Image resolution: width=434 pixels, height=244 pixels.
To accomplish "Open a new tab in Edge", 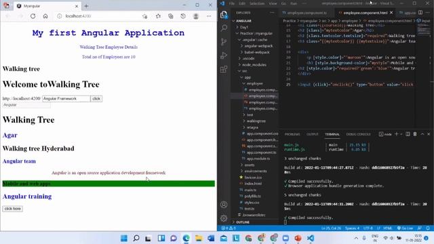I will [86, 6].
